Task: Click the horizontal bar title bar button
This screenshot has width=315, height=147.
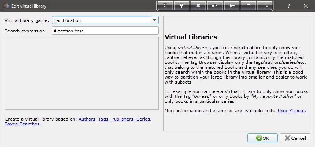Action: coord(248,6)
